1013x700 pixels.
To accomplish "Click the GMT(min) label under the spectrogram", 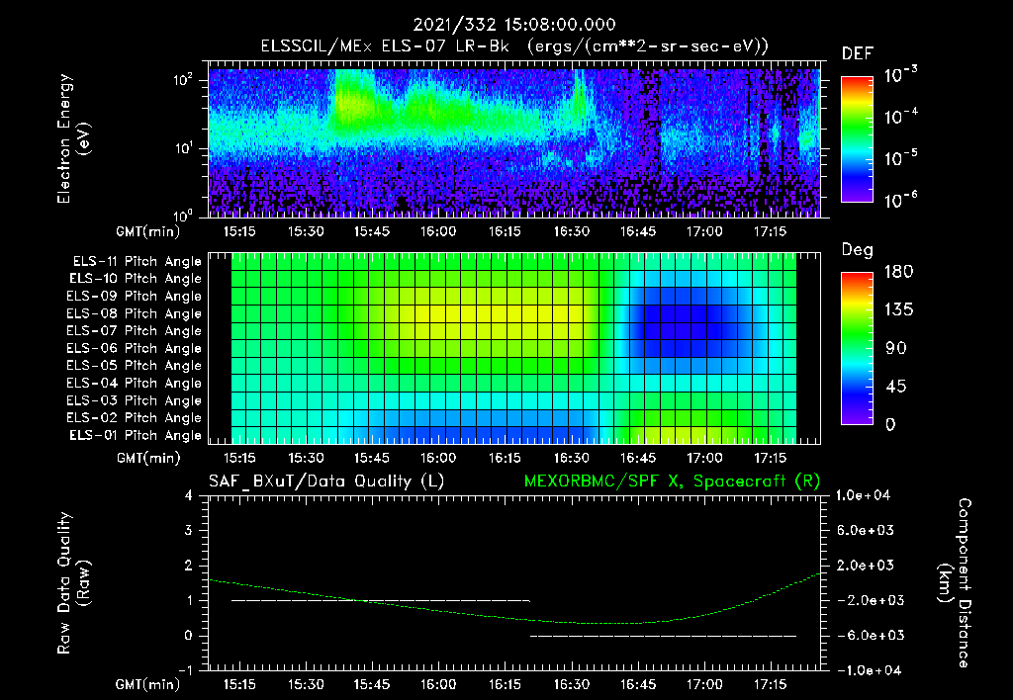I will click(x=148, y=231).
